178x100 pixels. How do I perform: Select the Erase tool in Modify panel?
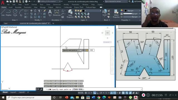coord(44,11)
